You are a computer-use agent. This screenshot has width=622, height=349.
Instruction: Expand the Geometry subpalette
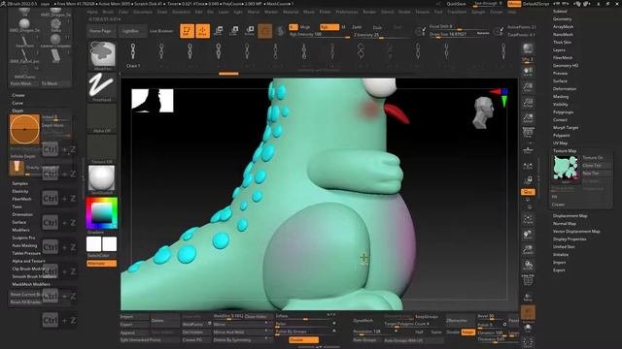click(562, 19)
